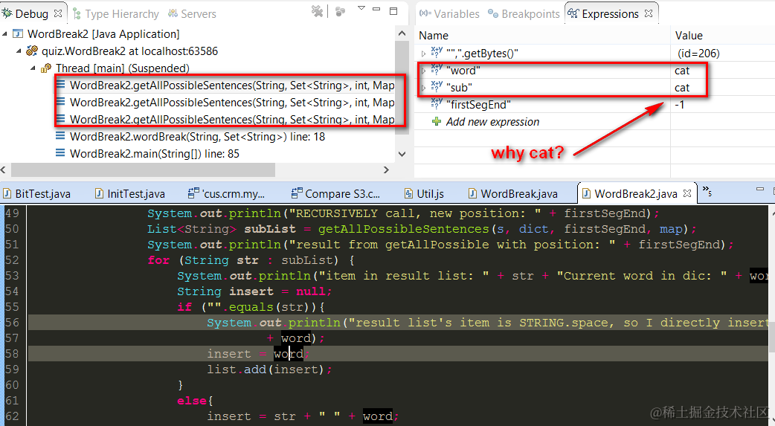Click getAllPossibleSentences call on line 50

(x=403, y=229)
